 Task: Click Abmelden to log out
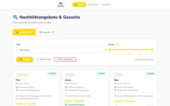click(x=107, y=5)
